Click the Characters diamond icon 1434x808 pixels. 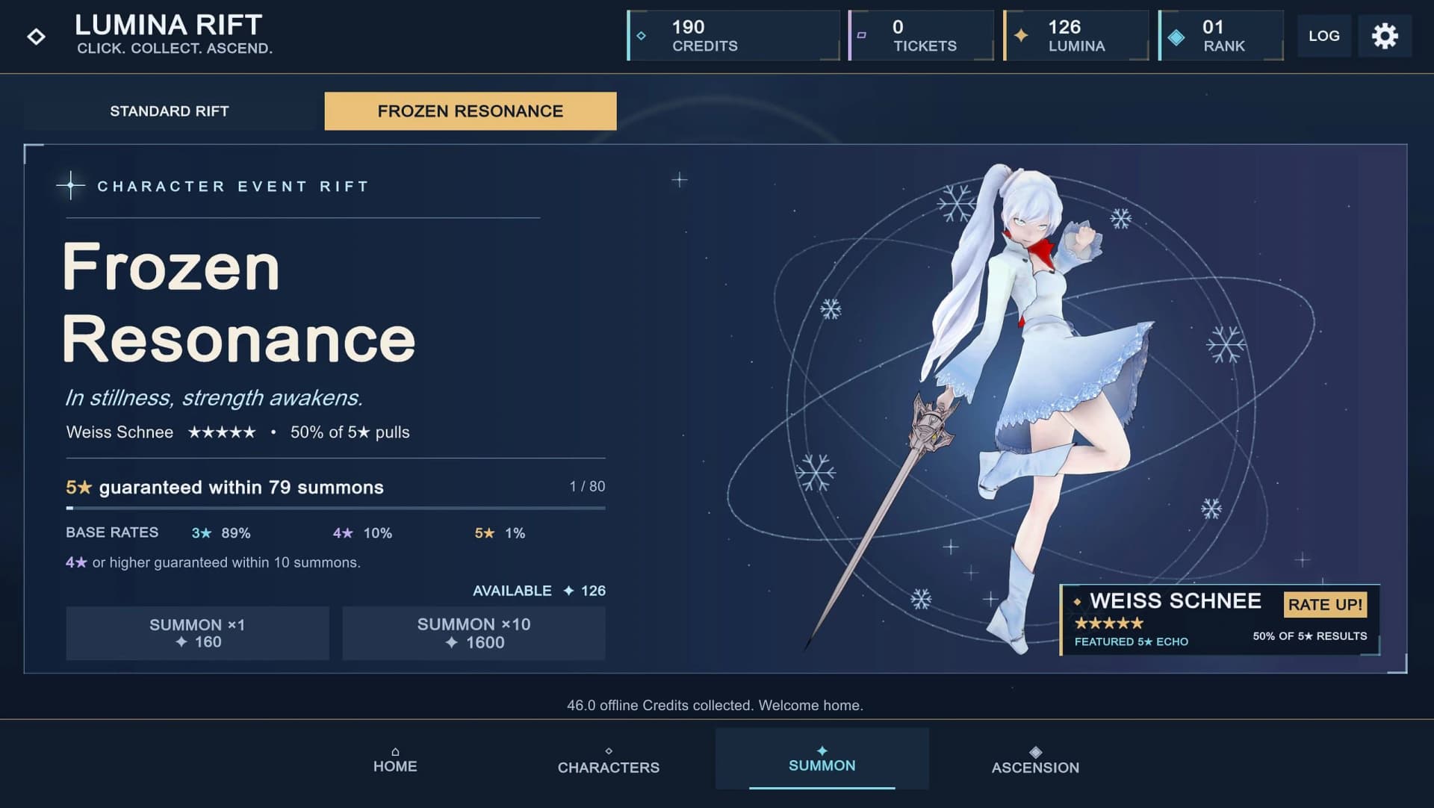[609, 751]
